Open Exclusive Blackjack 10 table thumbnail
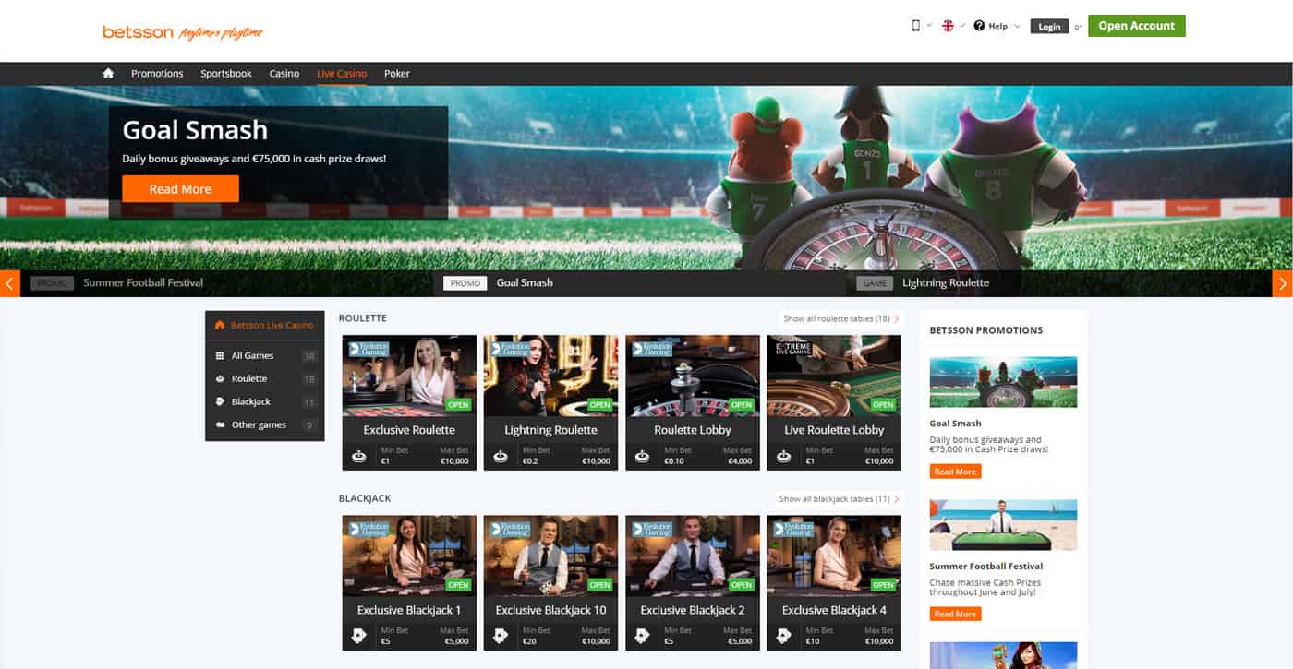 point(550,556)
